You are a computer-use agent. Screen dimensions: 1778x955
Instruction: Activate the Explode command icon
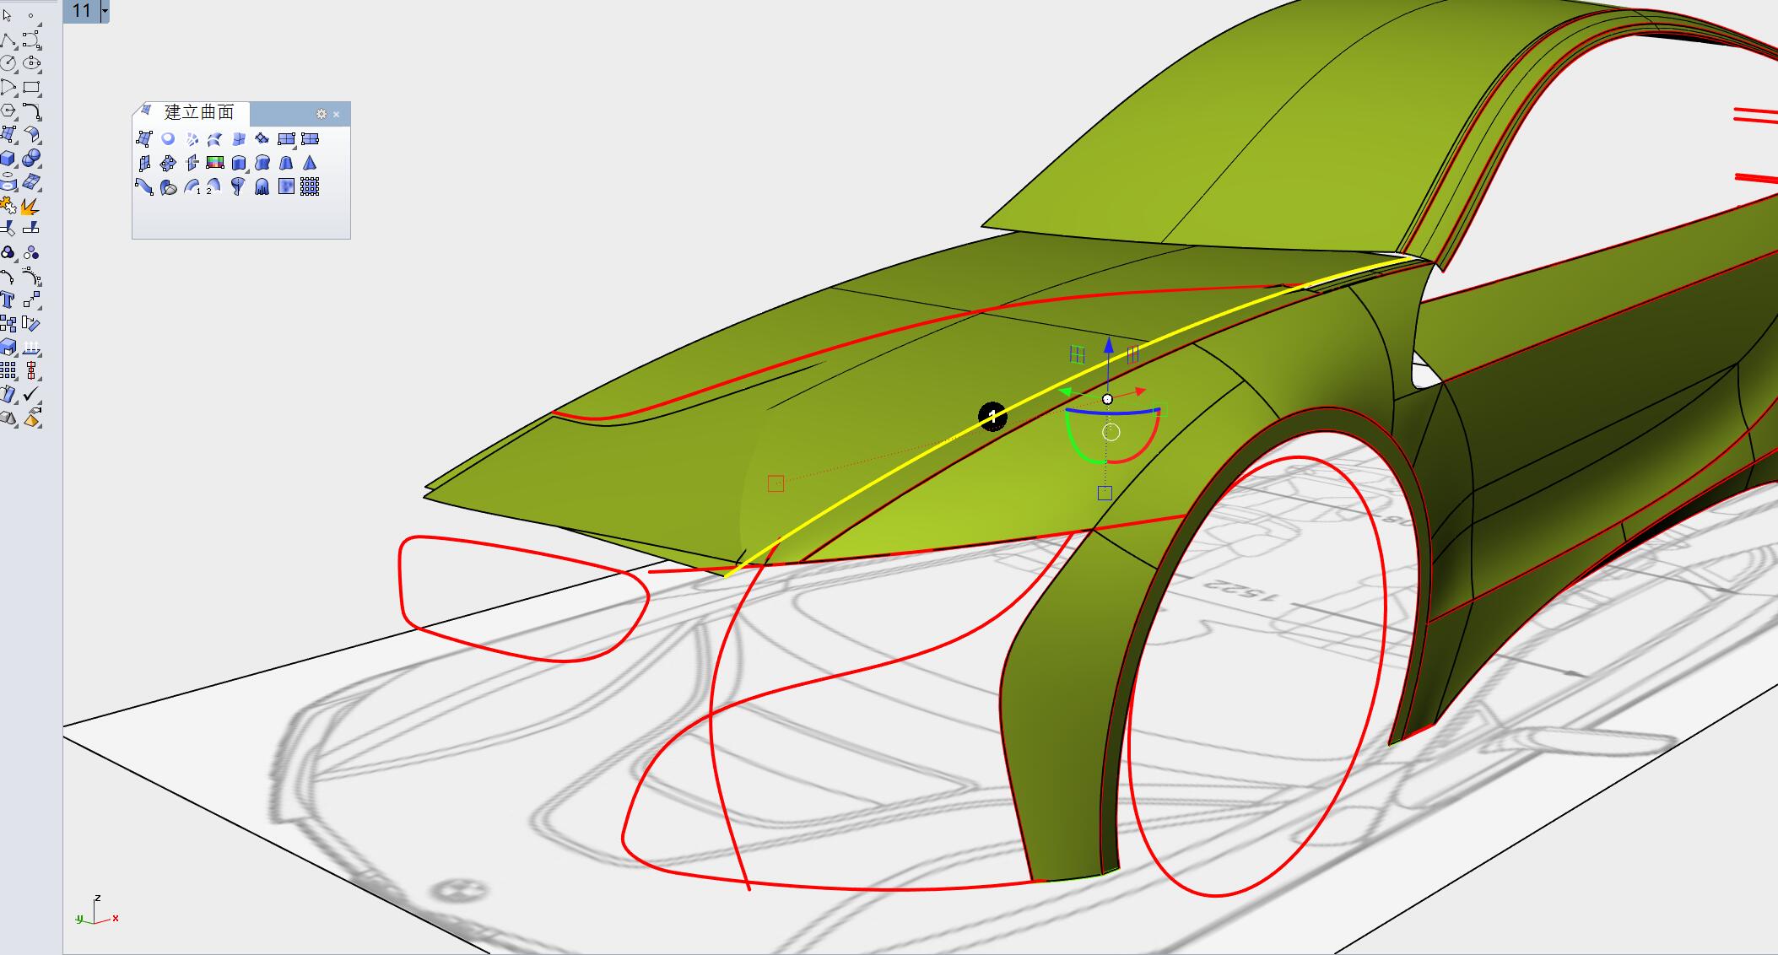pyautogui.click(x=30, y=206)
